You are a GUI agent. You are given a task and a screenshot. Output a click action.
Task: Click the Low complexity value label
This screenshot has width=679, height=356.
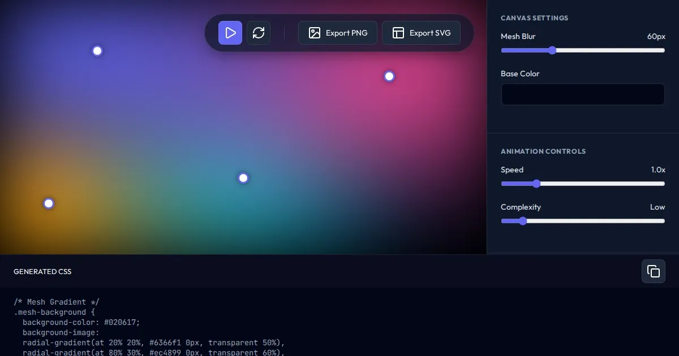tap(657, 207)
